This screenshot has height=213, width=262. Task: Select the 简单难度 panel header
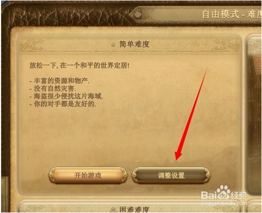pyautogui.click(x=134, y=44)
